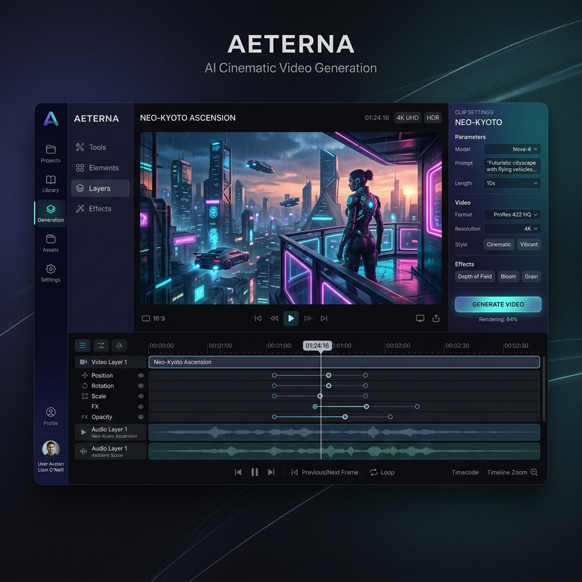This screenshot has width=582, height=582.
Task: Click the Ambient Score audio waveform icon
Action: pyautogui.click(x=84, y=451)
